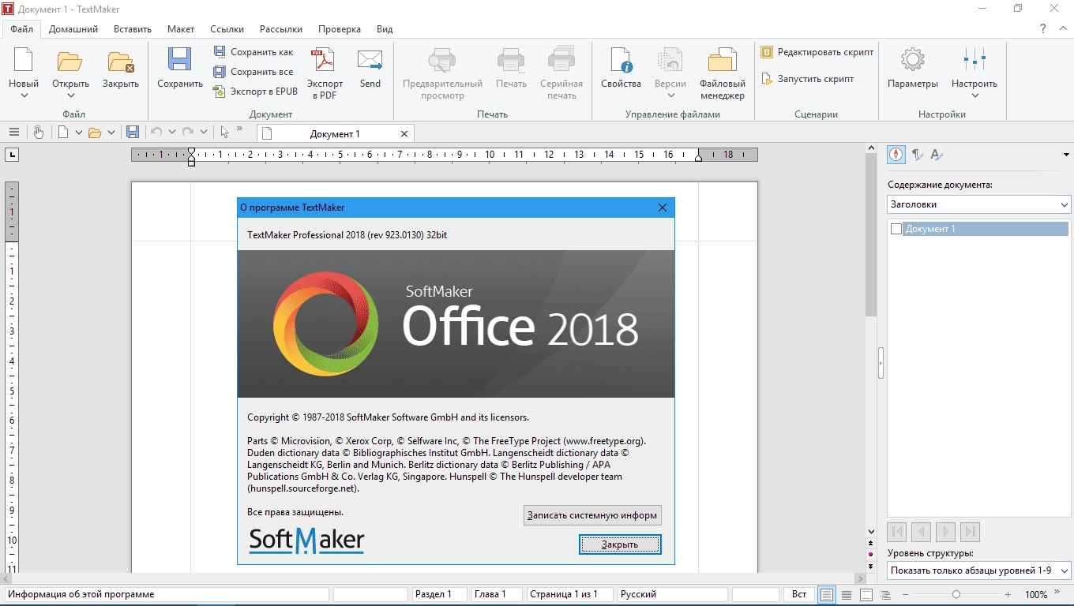Open document Свойства icon
Image resolution: width=1074 pixels, height=606 pixels.
point(621,61)
